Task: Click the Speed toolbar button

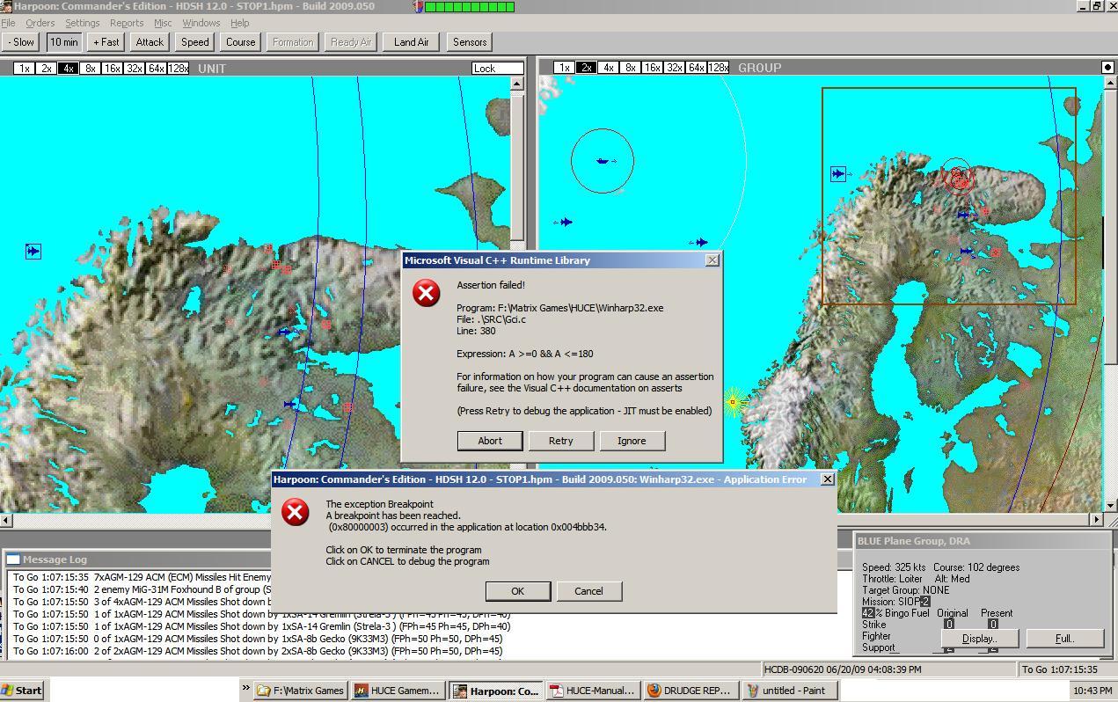Action: [x=195, y=41]
